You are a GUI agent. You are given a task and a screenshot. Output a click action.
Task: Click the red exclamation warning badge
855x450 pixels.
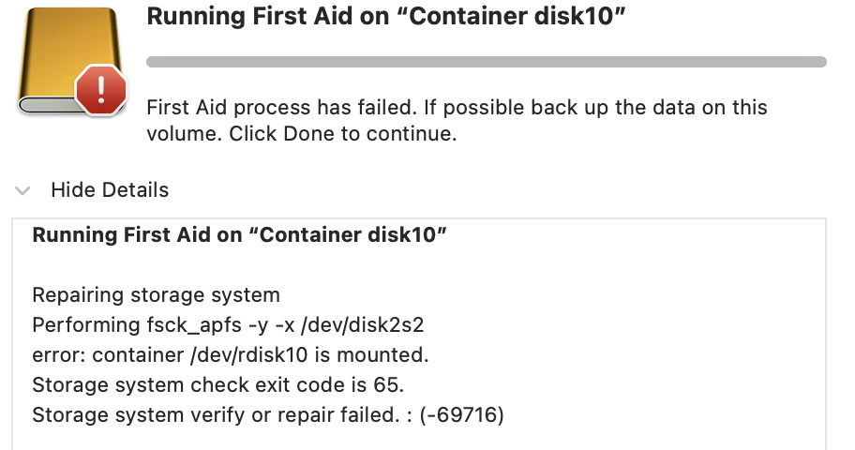tap(100, 91)
